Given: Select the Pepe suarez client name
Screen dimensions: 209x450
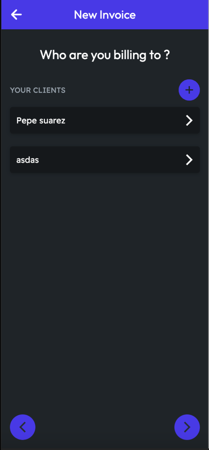Looking at the screenshot, I should click(x=41, y=120).
